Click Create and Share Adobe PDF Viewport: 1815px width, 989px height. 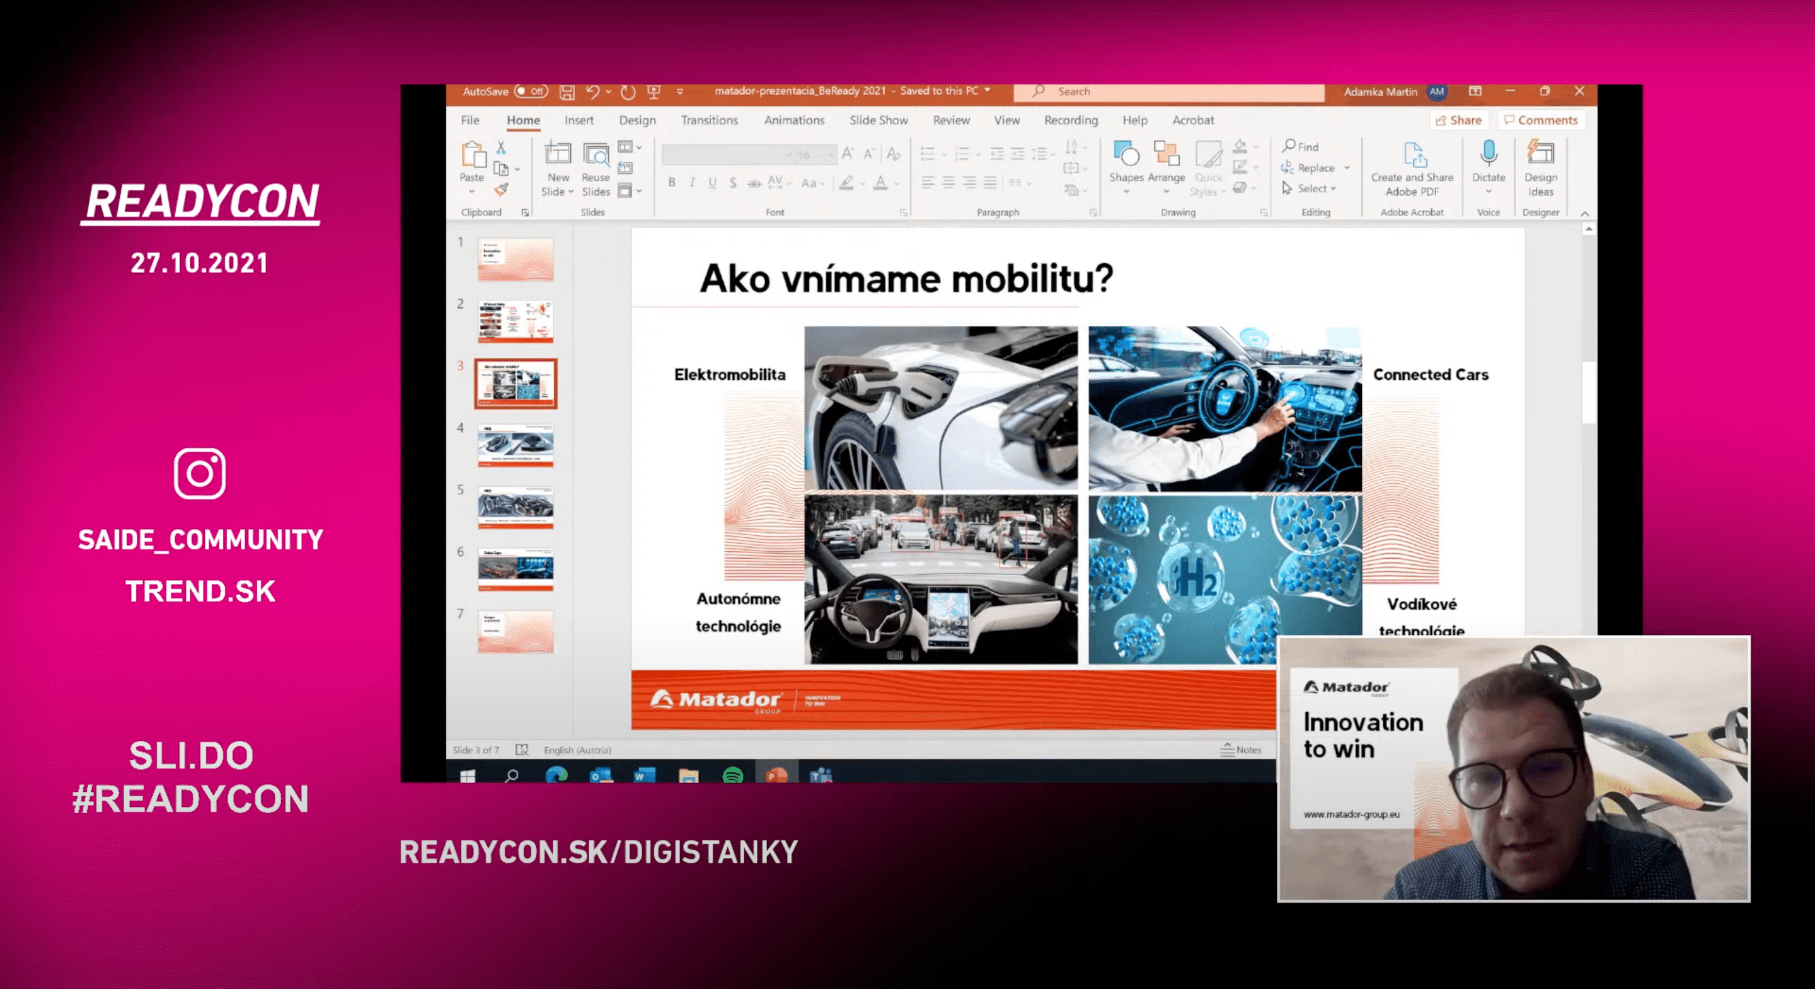coord(1412,168)
